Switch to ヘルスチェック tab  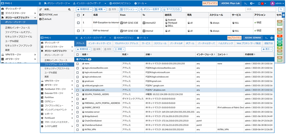[226, 43]
